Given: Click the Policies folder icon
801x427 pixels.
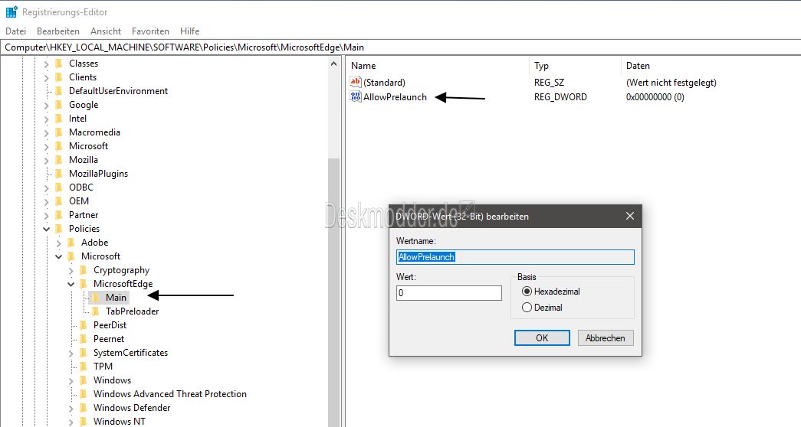Looking at the screenshot, I should coord(59,229).
